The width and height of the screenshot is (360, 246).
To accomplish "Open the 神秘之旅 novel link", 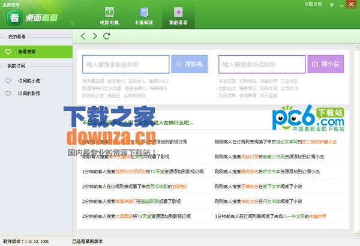I will click(250, 202).
